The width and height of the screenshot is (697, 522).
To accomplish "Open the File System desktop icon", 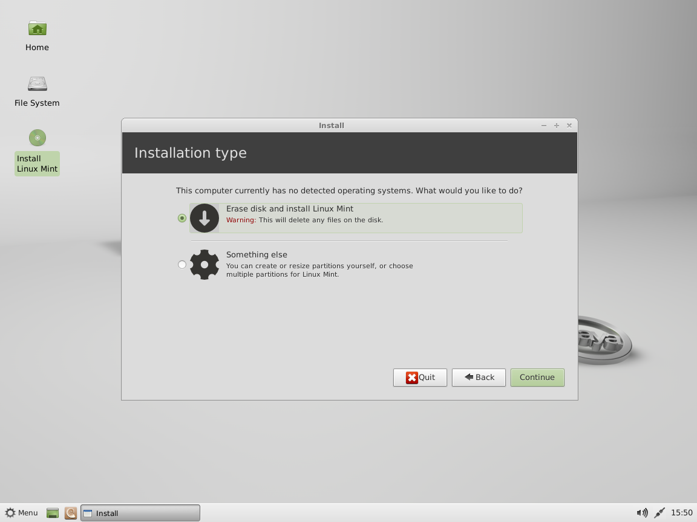I will click(38, 83).
